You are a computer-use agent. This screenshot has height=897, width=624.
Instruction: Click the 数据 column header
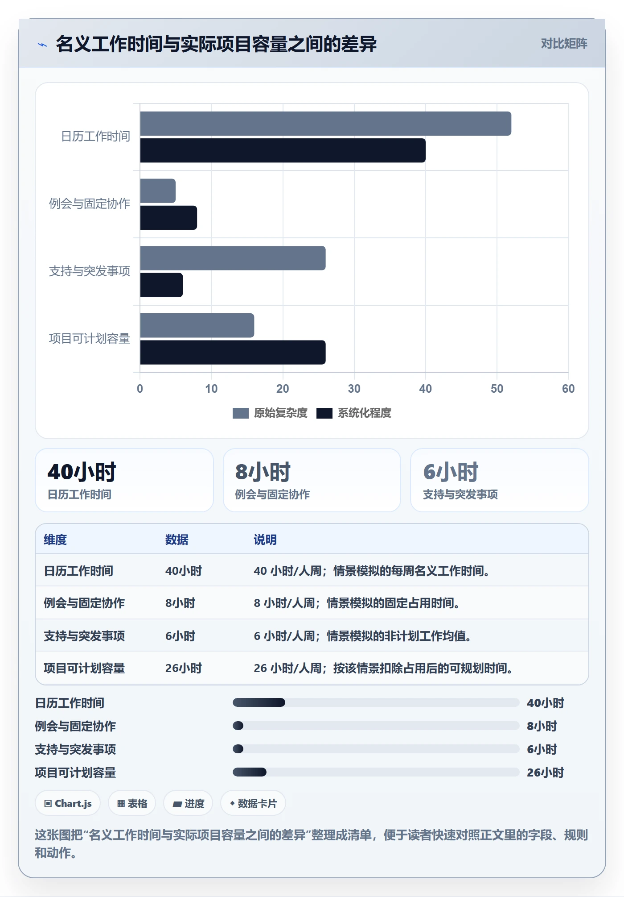point(177,540)
